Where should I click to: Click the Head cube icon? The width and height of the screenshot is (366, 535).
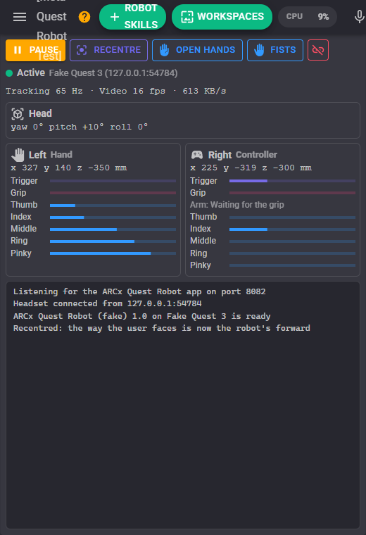pyautogui.click(x=18, y=113)
